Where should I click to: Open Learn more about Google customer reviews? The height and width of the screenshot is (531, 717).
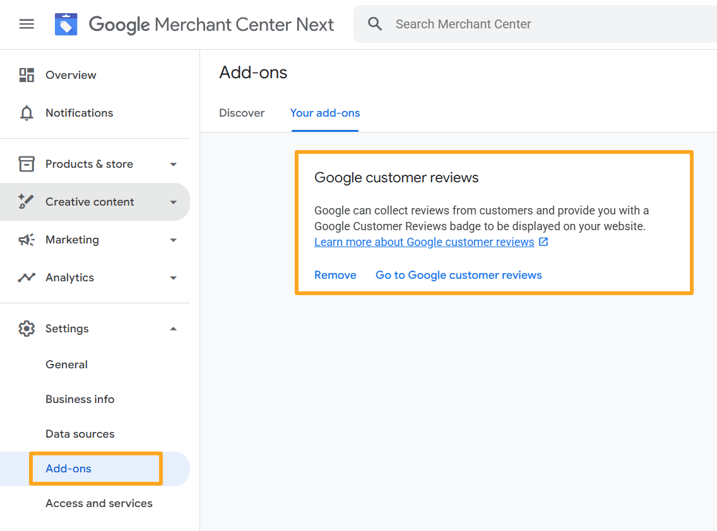pyautogui.click(x=423, y=242)
